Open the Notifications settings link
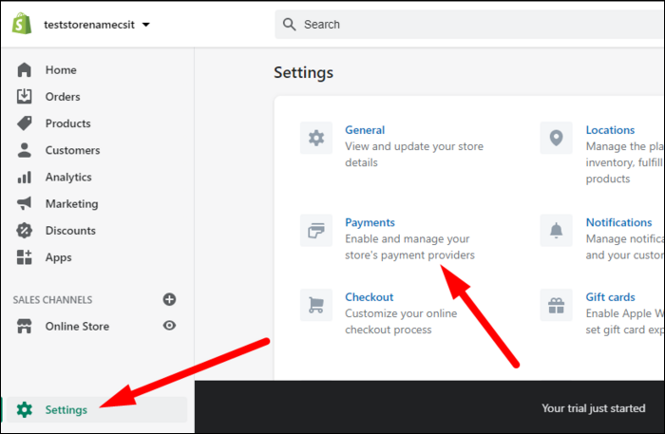The height and width of the screenshot is (434, 665). click(x=618, y=222)
